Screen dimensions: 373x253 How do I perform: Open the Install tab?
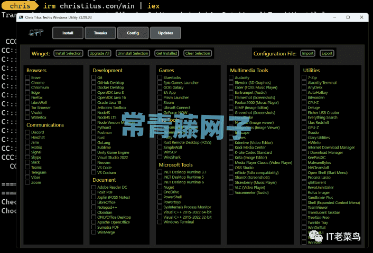(x=68, y=33)
